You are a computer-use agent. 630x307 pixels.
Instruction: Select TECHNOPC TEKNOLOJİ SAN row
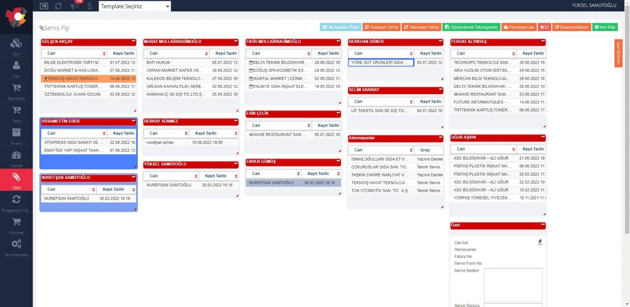pos(498,63)
